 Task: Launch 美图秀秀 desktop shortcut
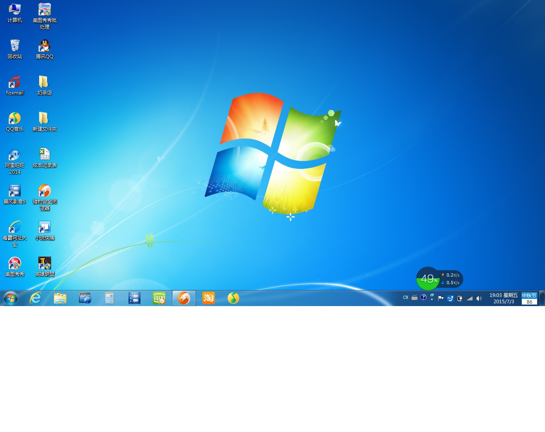(15, 267)
